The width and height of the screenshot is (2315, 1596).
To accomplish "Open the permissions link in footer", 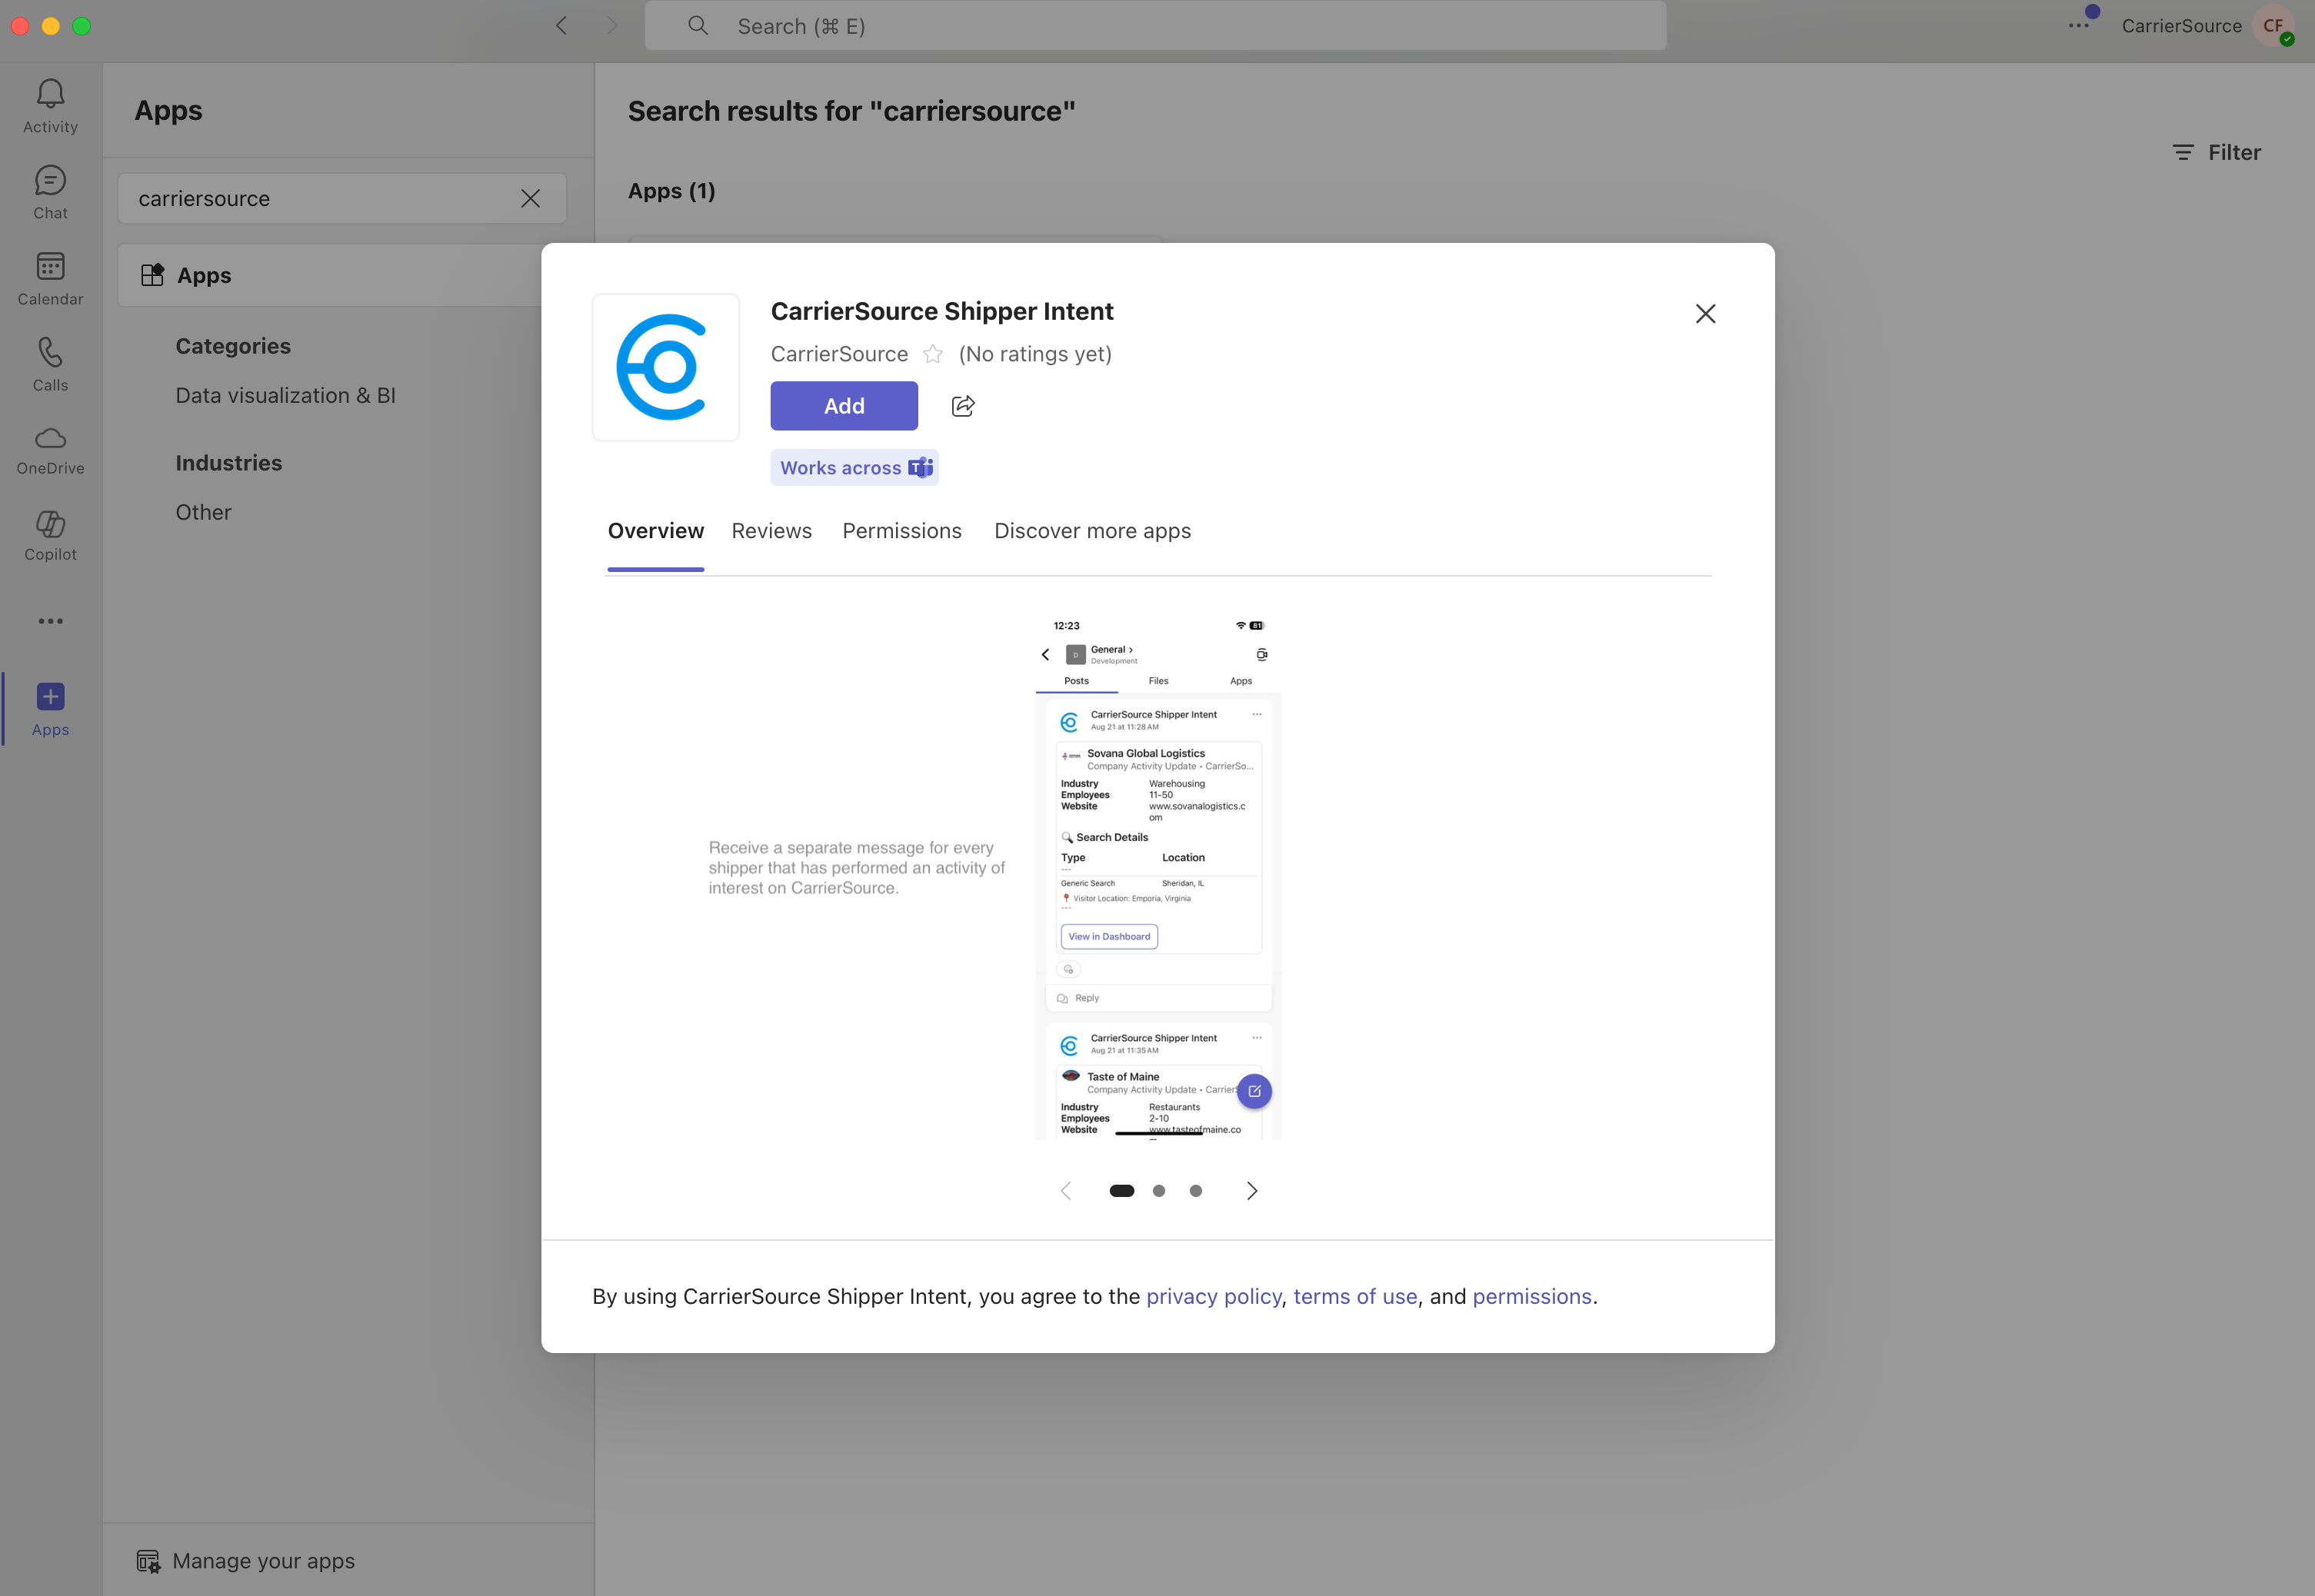I will [1531, 1296].
